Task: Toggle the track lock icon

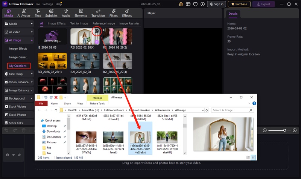Action: point(8,155)
